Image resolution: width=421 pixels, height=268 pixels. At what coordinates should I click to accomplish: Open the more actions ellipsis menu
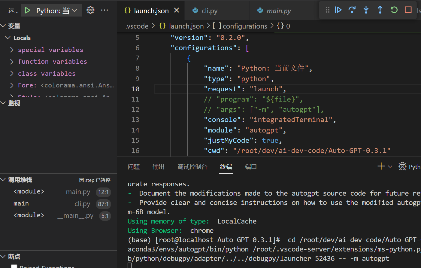pos(104,10)
